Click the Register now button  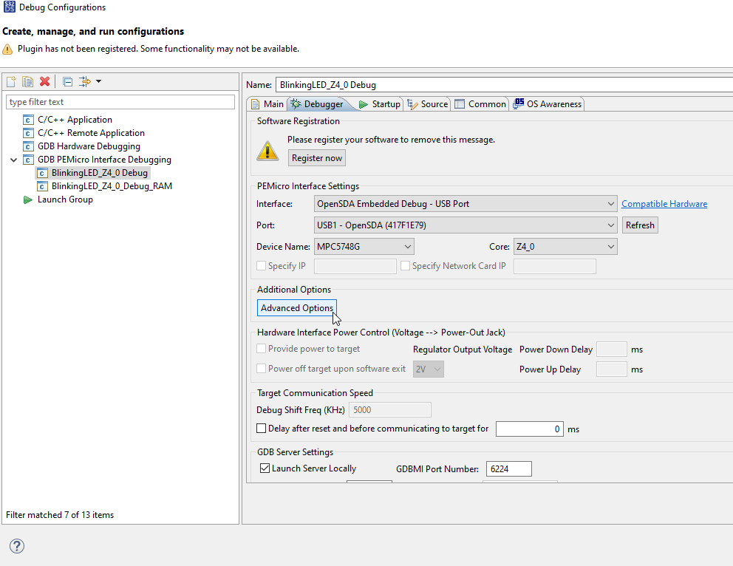point(316,157)
